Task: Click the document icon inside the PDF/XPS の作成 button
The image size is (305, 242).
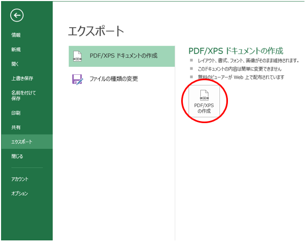Action: point(204,95)
